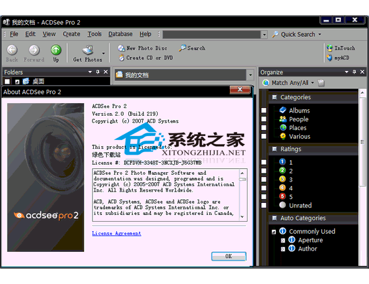The height and width of the screenshot is (284, 369).
Task: Collapse the Ratings section
Action: pyautogui.click(x=274, y=149)
